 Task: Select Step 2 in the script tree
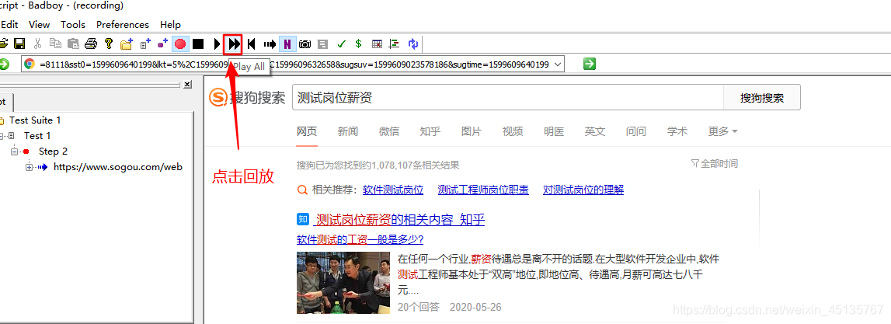tap(53, 152)
